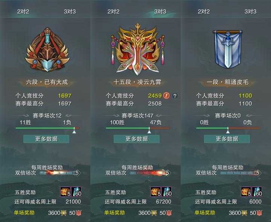Click red badge icon beside 50 in left panel

[x=79, y=213]
